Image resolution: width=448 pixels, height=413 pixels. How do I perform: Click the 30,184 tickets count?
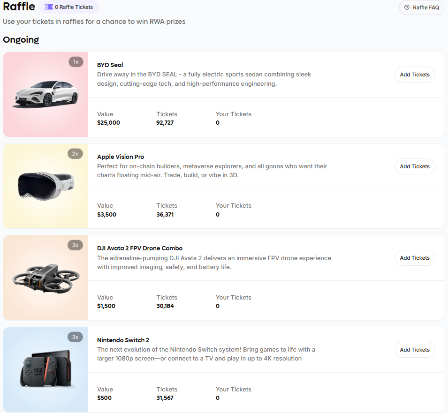click(x=165, y=306)
